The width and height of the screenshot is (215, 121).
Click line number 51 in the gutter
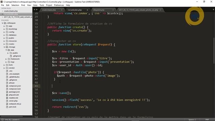click(x=36, y=93)
